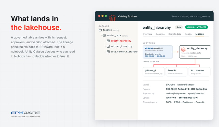The image size is (219, 127).
Task: Click the table icon next to account_hierarchy
Action: (x=108, y=46)
